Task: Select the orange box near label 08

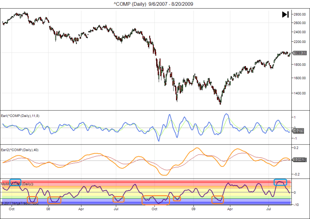Action: click(54, 200)
